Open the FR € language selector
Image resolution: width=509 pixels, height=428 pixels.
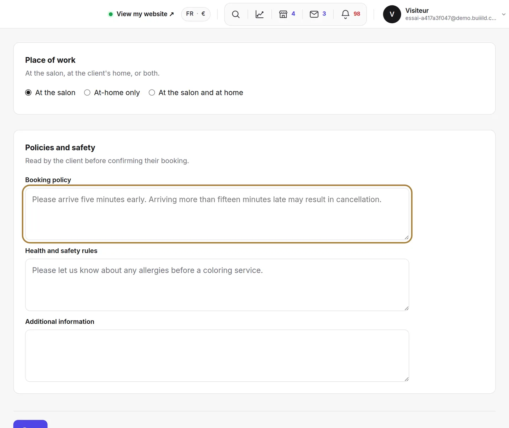point(196,14)
